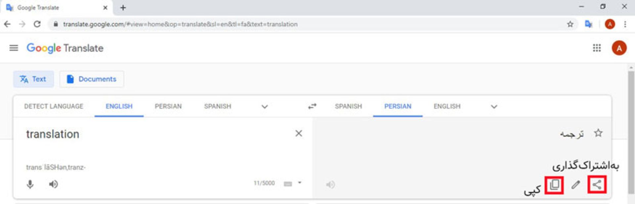Click the 11/5000 character counter

[264, 183]
